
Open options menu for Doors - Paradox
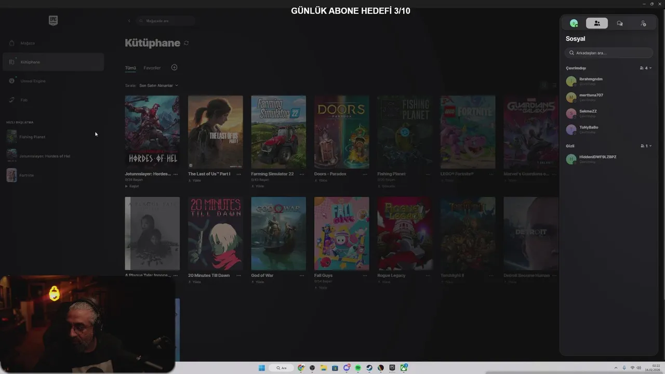(365, 174)
